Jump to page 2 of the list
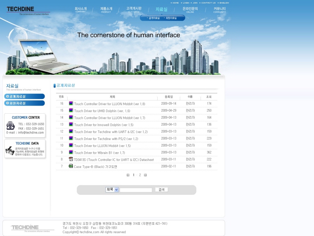The width and height of the screenshot is (314, 236). pos(140,175)
